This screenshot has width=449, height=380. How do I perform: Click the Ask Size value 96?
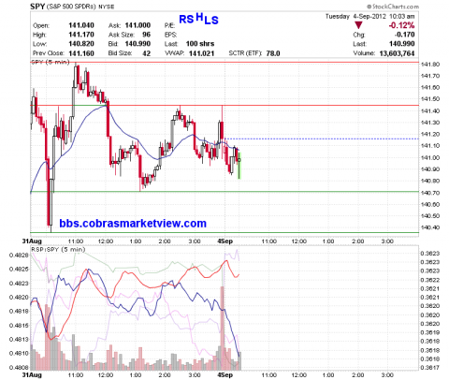pos(146,35)
